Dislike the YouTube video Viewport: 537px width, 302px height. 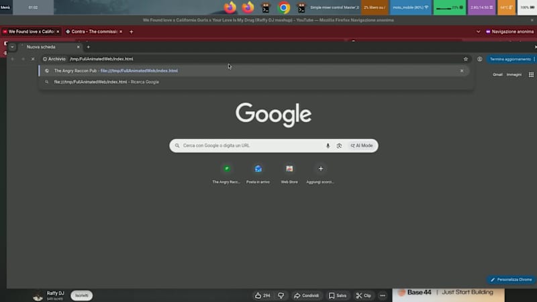coord(281,295)
